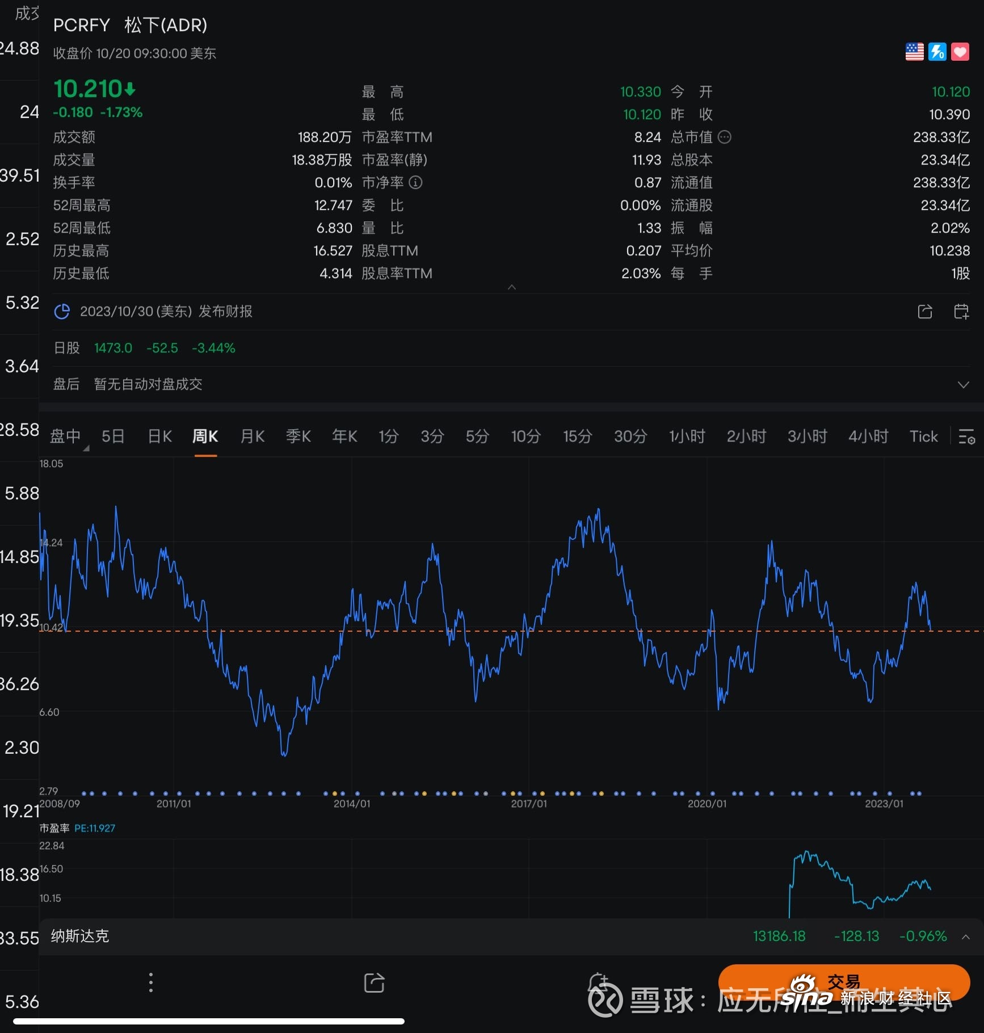The image size is (984, 1033).
Task: Select the 30分 interval tab
Action: [x=630, y=436]
